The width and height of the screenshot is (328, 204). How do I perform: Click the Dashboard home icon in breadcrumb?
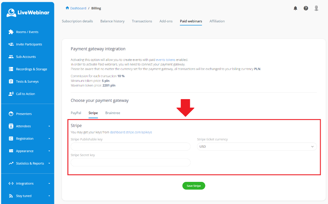[x=67, y=8]
